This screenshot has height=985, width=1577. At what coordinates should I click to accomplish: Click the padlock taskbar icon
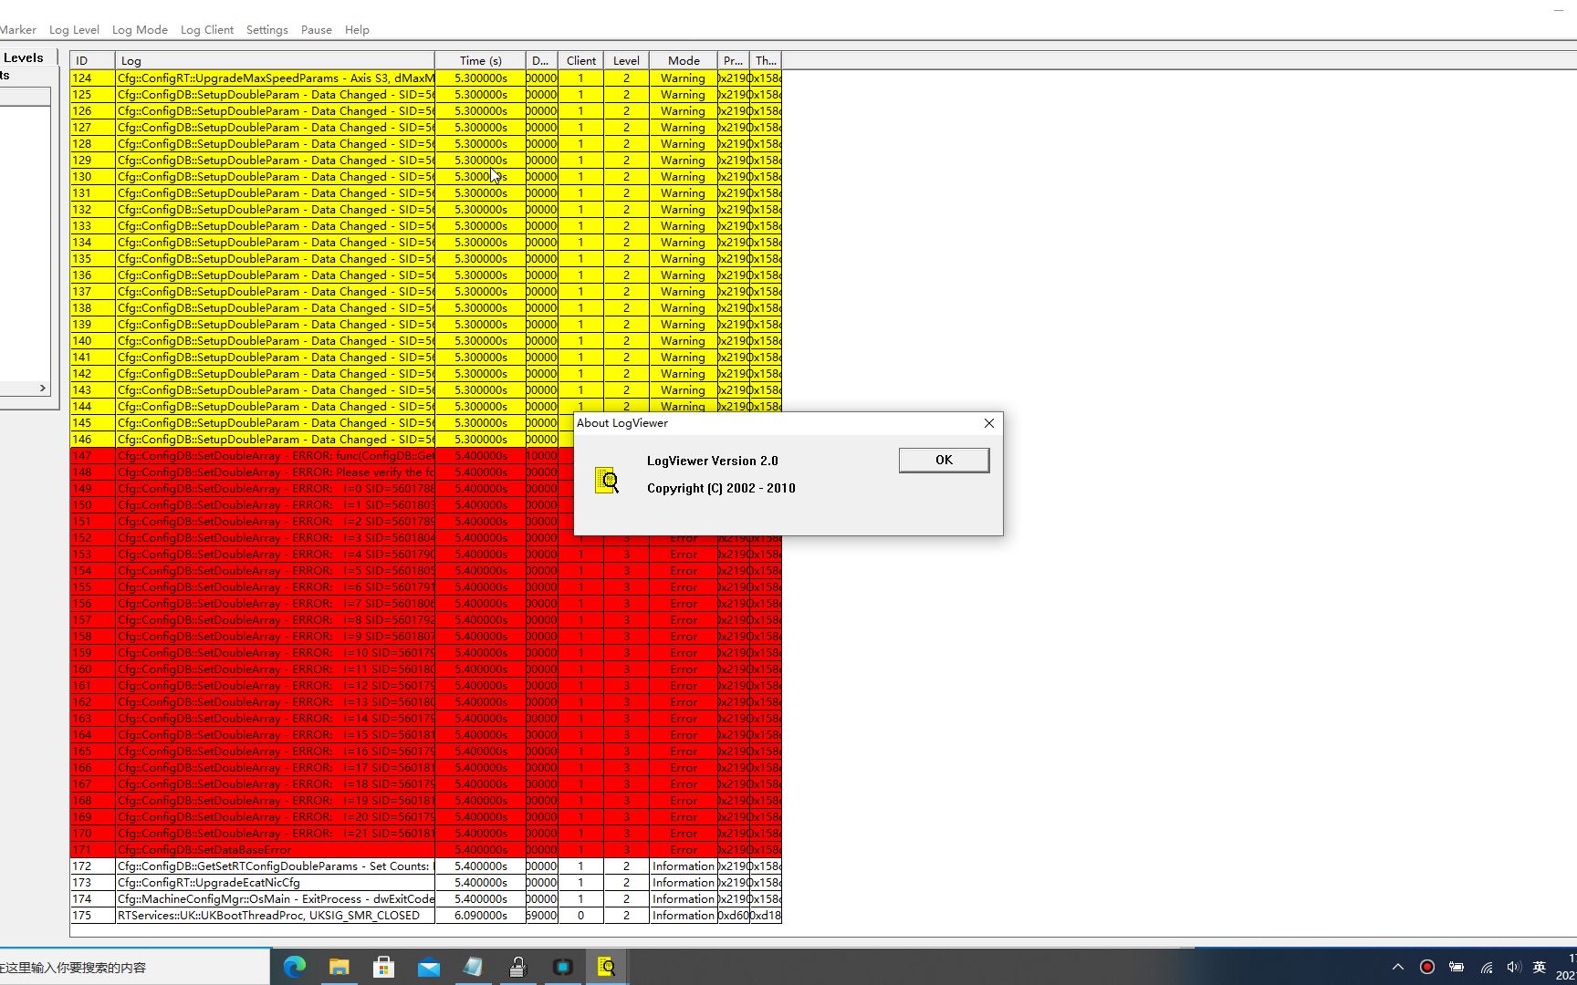(x=517, y=967)
